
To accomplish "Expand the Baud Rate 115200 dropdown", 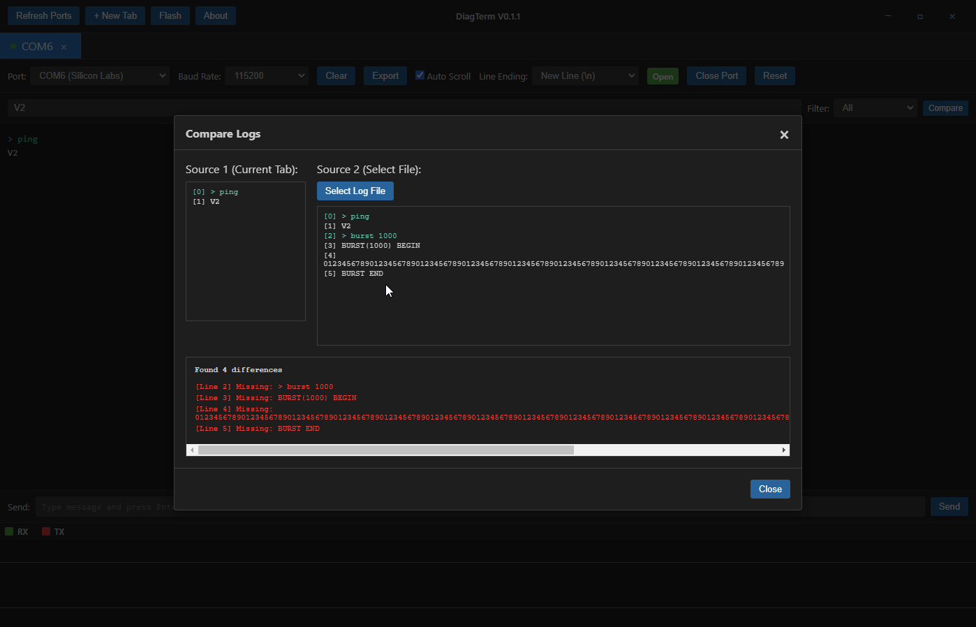I will point(267,75).
